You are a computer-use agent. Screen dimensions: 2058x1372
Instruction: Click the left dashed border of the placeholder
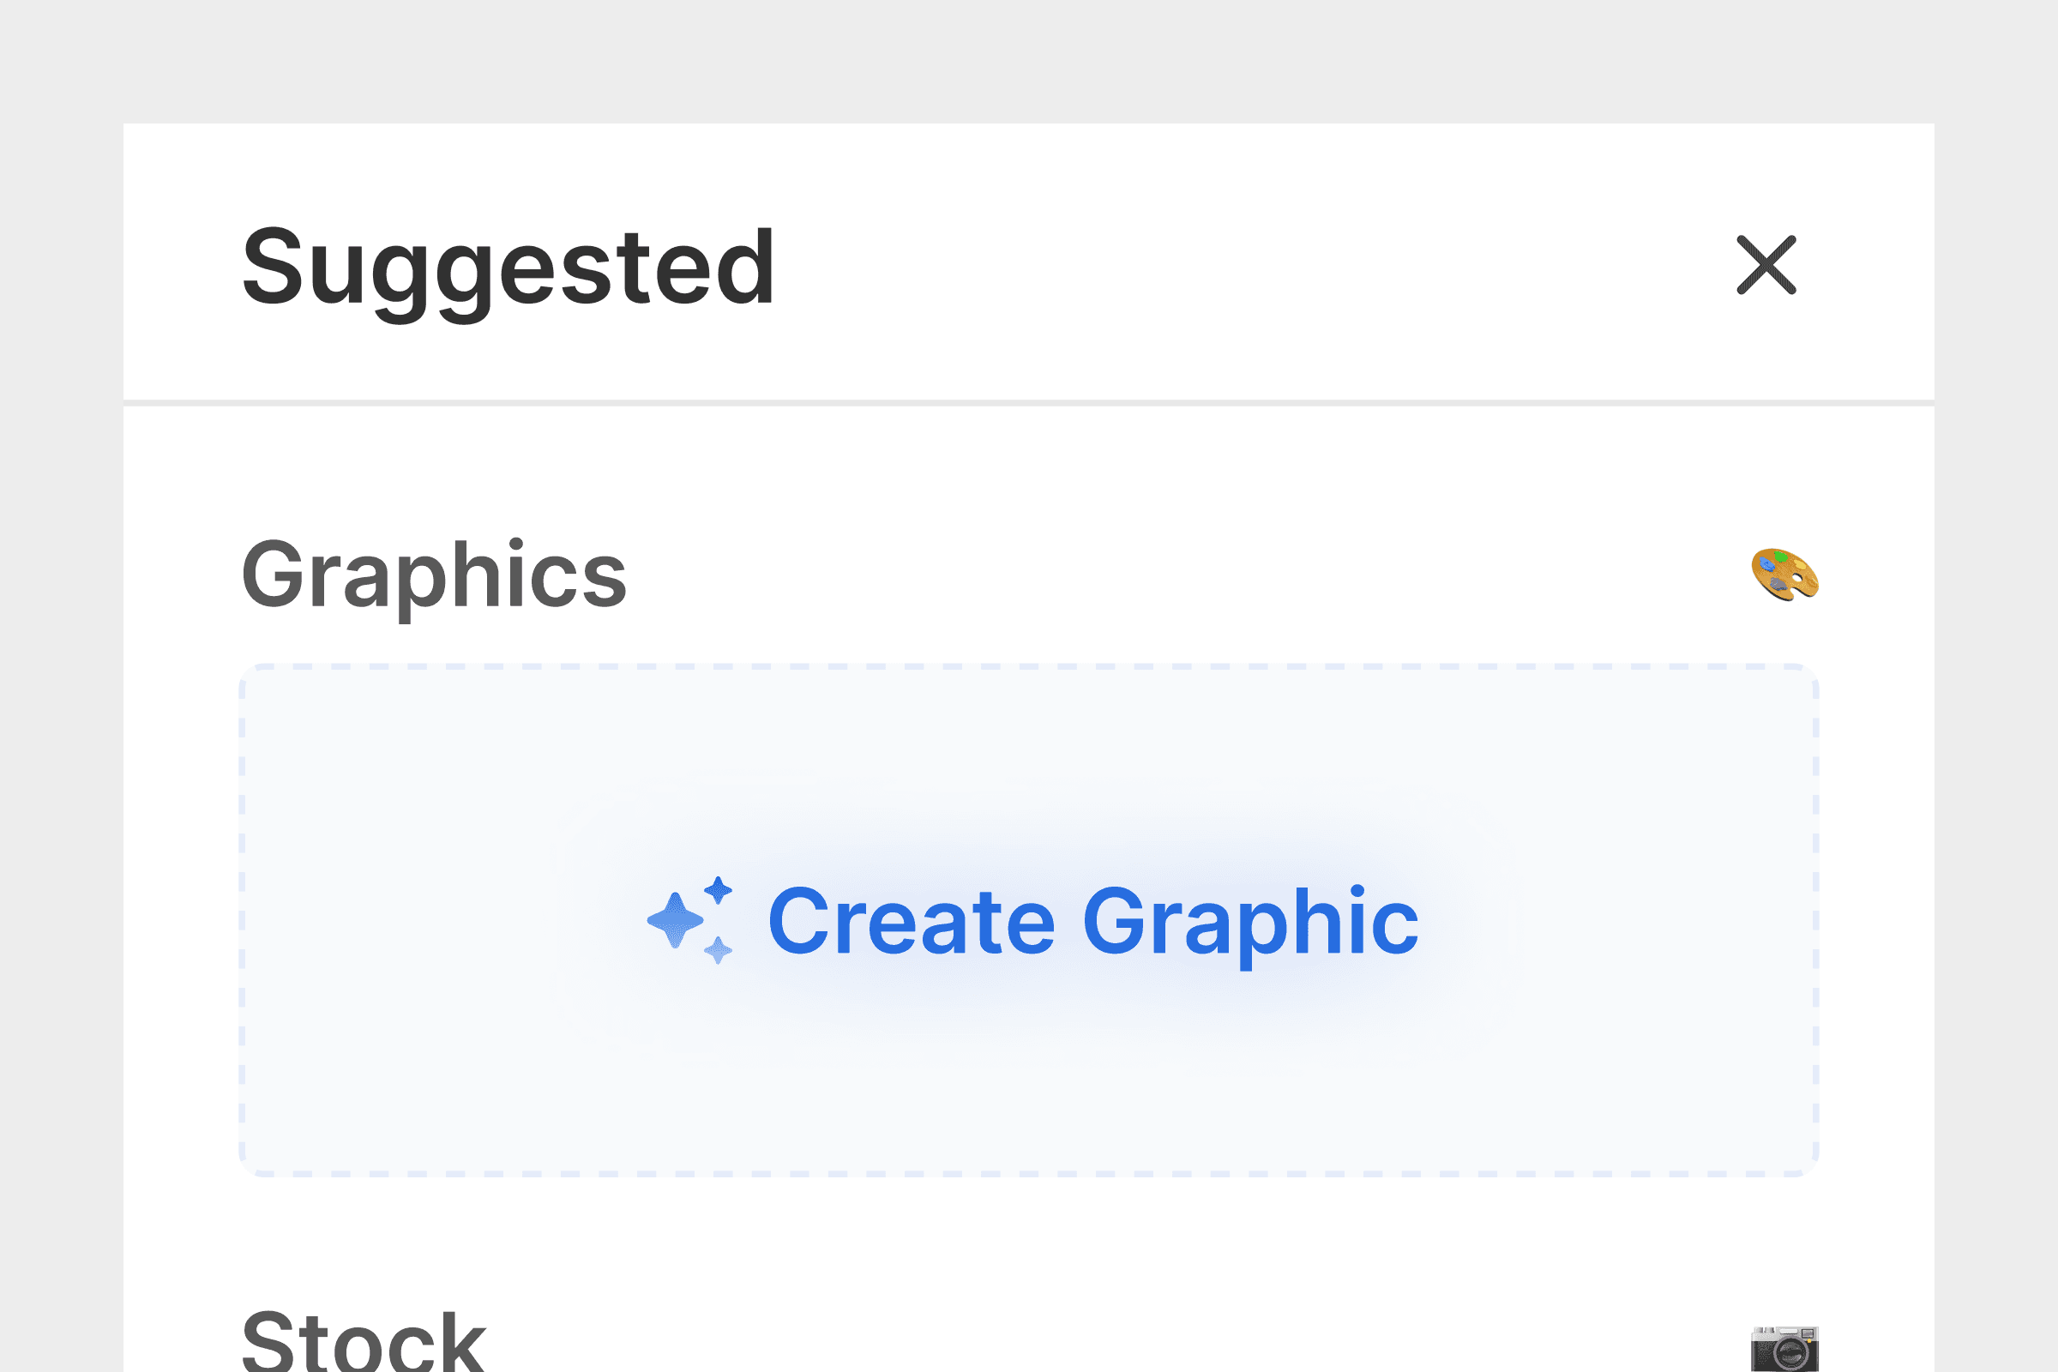click(243, 920)
